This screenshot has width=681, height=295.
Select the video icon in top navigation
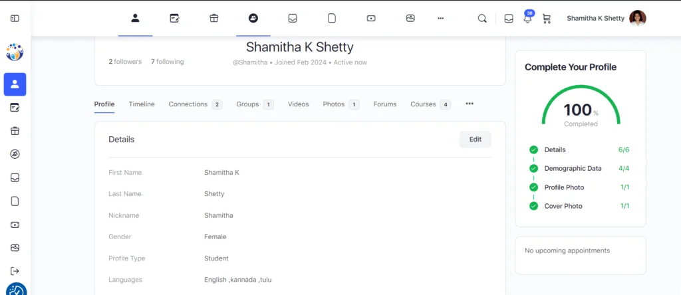(371, 19)
